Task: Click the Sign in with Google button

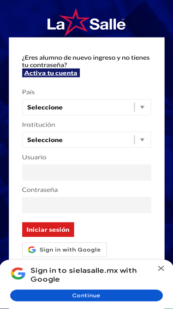Action: click(65, 250)
